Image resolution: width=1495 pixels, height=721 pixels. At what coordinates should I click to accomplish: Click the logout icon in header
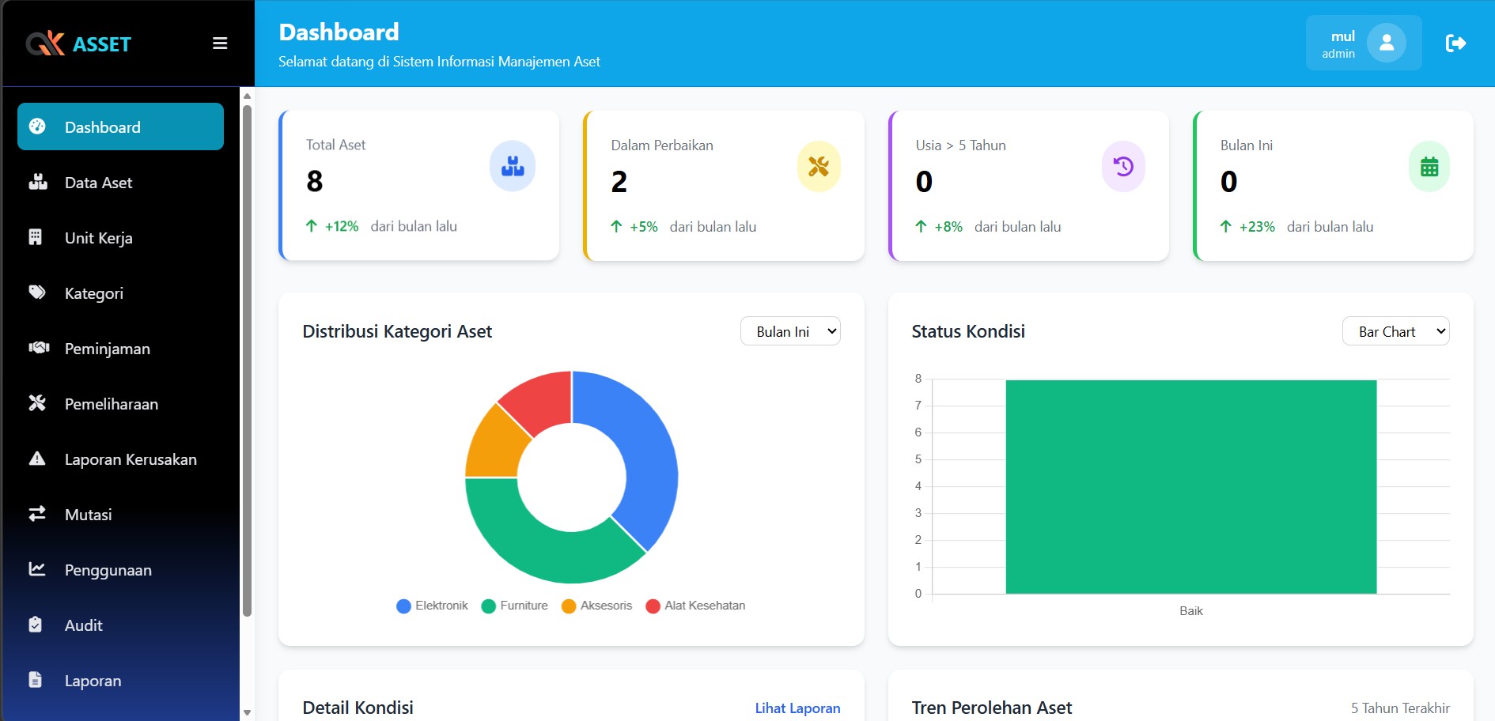[x=1455, y=43]
